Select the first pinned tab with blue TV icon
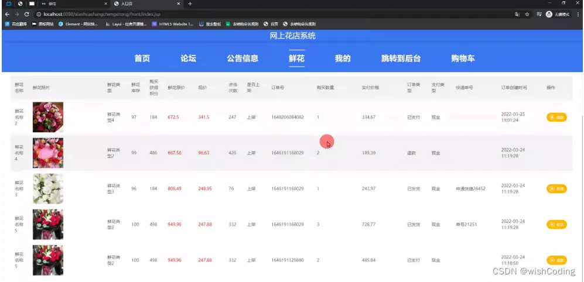The height and width of the screenshot is (282, 584). pos(9,4)
